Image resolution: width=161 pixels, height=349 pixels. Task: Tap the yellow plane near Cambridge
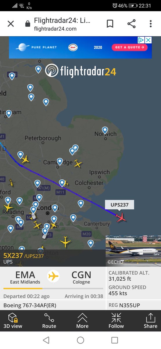click(78, 163)
